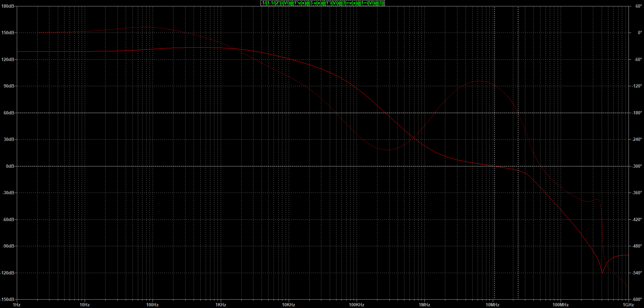Click the 10Hz frequency axis label
Screen dimensions: 644x308
pos(85,305)
